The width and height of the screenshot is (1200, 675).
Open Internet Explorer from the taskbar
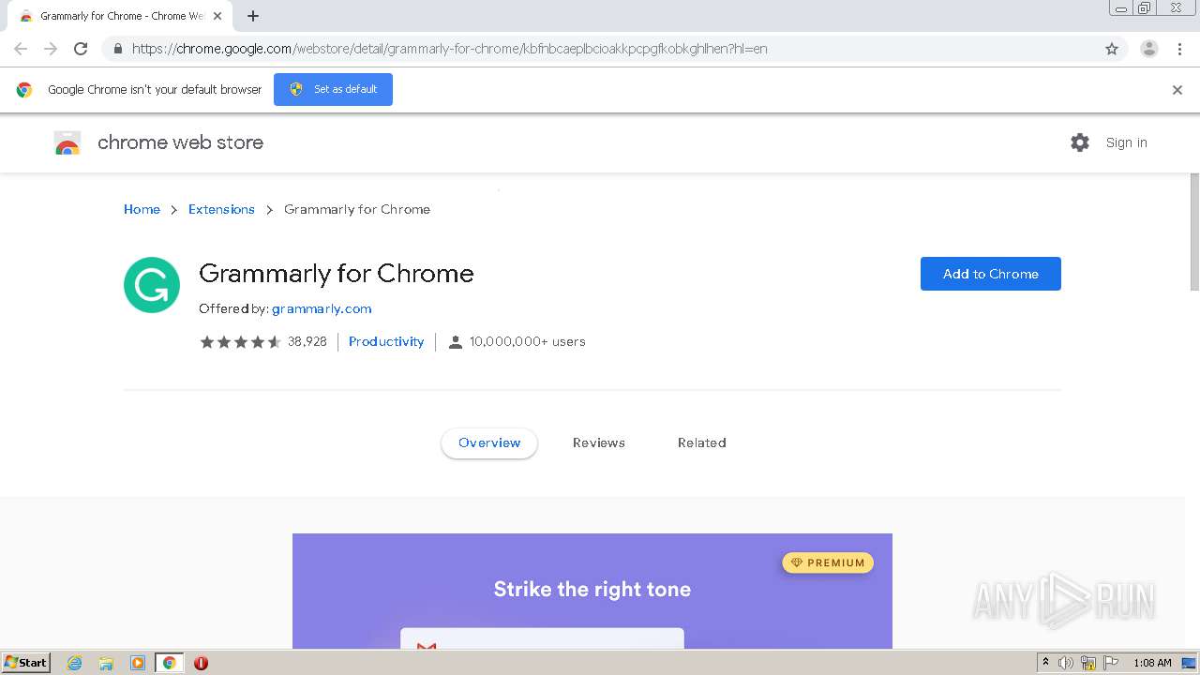pyautogui.click(x=75, y=663)
